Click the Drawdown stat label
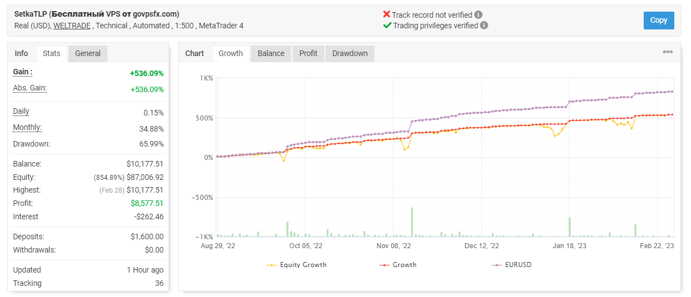 (x=31, y=144)
